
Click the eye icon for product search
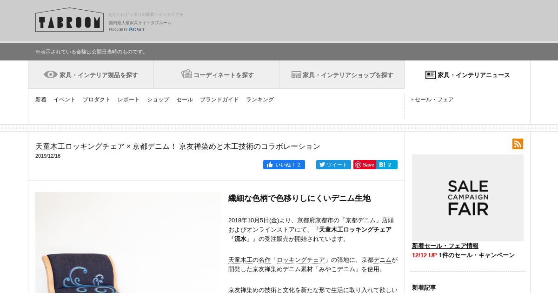click(51, 74)
